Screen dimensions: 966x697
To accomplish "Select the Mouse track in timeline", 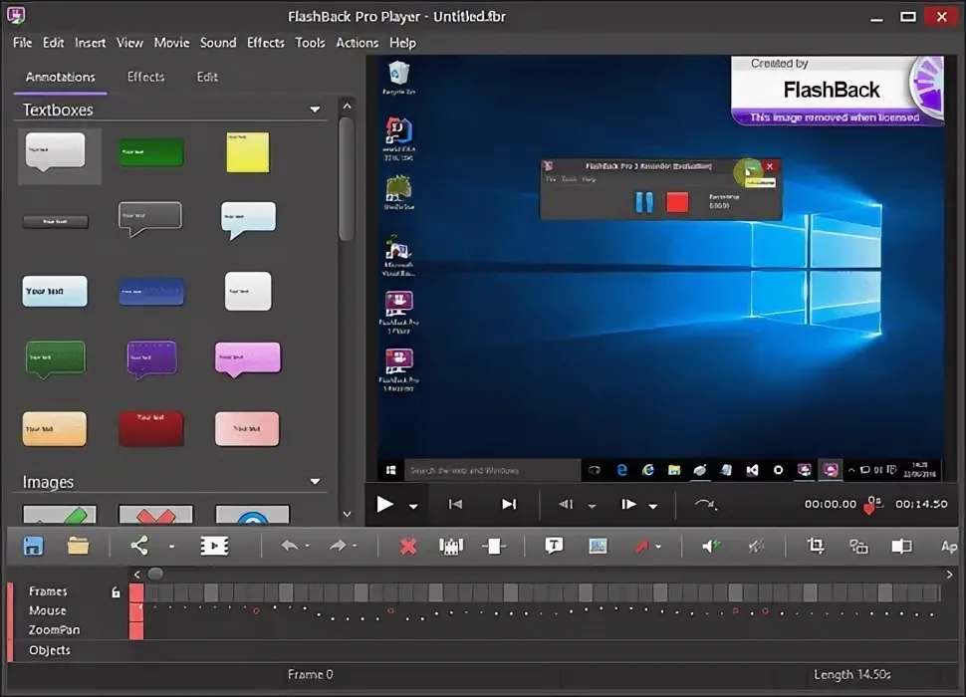I will [48, 610].
